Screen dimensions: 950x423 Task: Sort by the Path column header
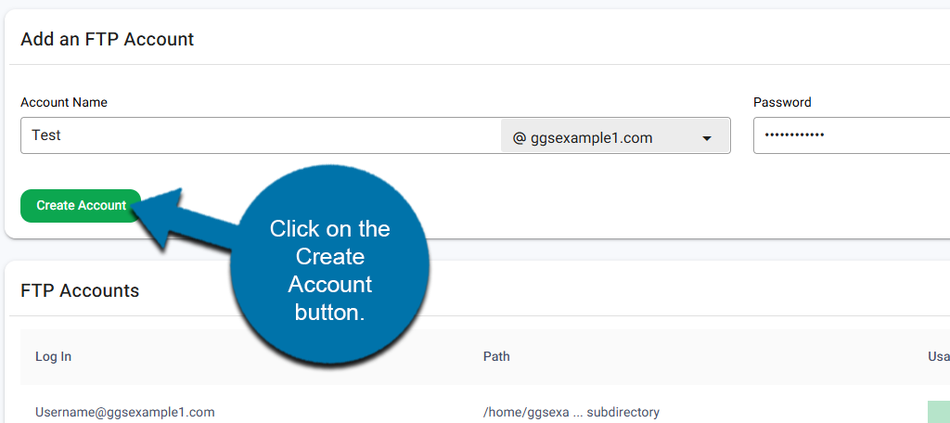click(496, 356)
